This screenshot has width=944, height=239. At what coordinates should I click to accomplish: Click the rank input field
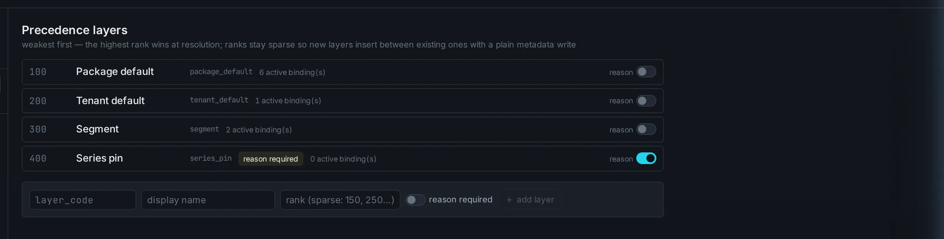(340, 200)
